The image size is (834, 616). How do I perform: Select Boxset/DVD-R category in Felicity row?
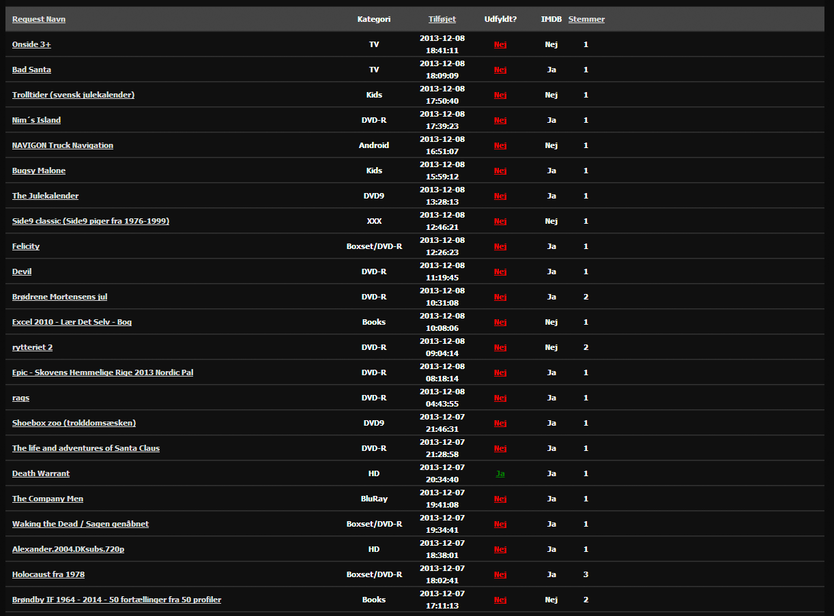point(374,246)
